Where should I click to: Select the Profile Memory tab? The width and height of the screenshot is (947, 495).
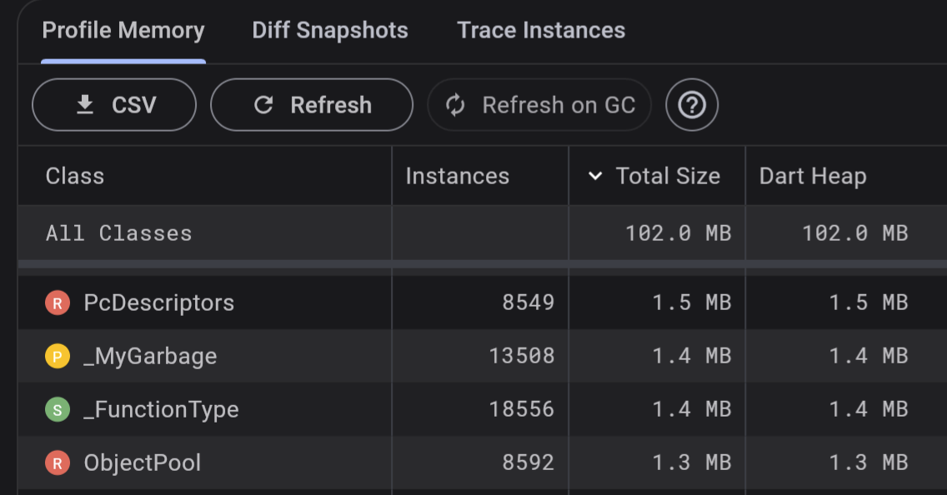(x=123, y=31)
